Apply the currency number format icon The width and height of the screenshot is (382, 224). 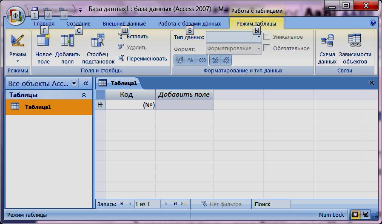[180, 60]
